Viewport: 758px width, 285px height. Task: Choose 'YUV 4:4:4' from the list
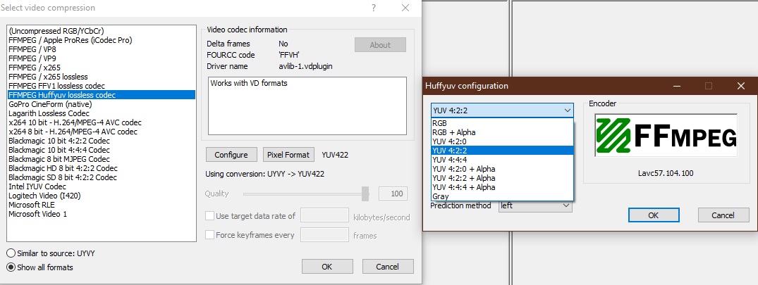451,160
